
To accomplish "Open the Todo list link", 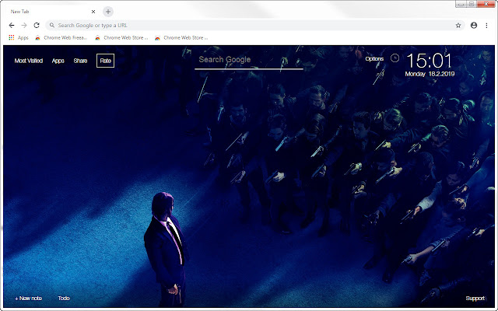I will (64, 299).
